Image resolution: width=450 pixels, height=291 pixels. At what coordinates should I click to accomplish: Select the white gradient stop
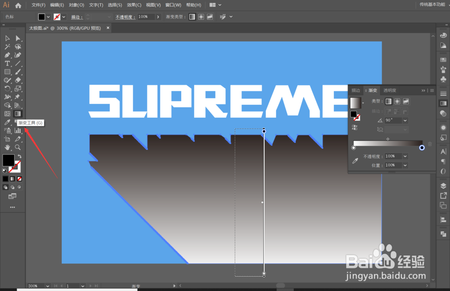coord(354,148)
